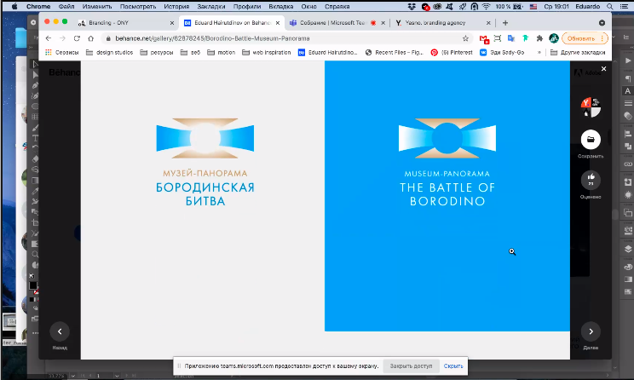
Task: Open Google Translate extension icon
Action: pos(511,38)
